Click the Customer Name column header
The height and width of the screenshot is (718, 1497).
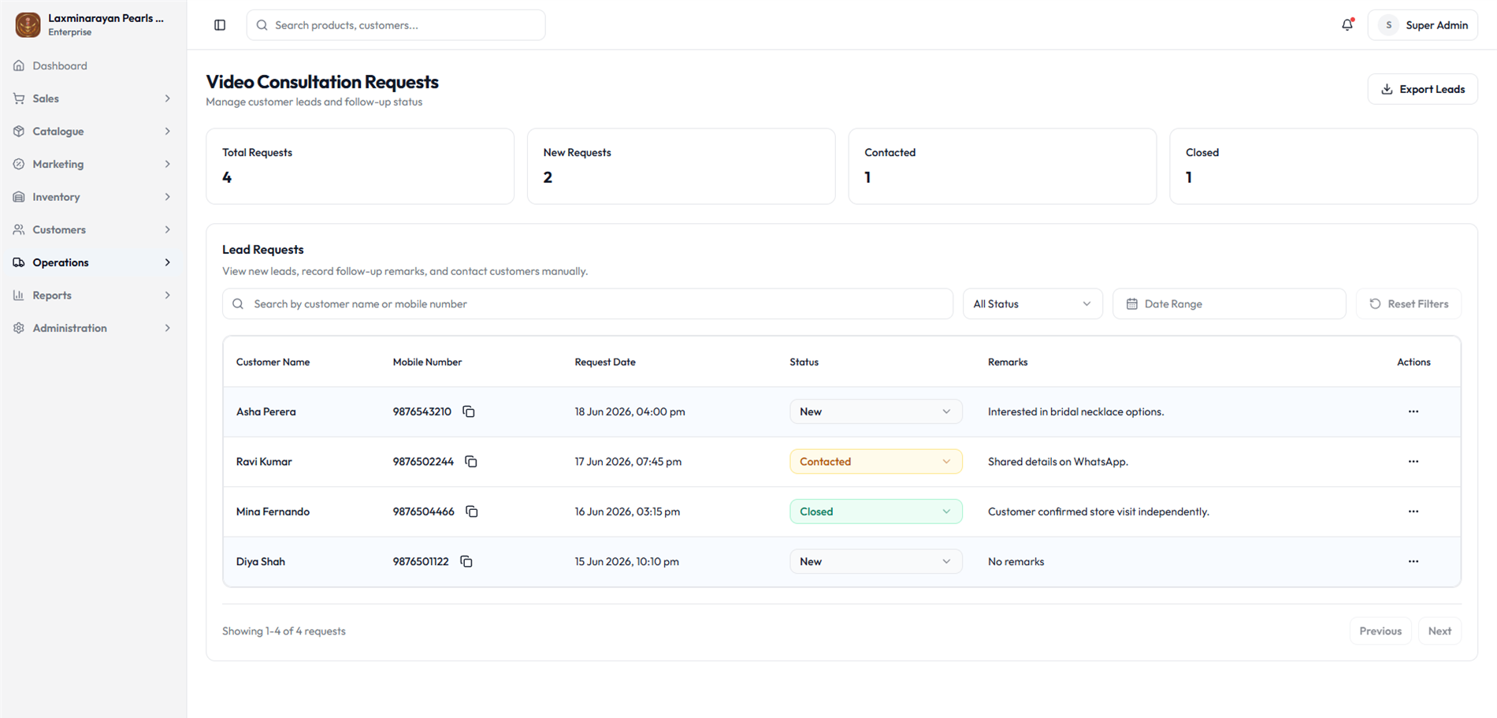[273, 363]
